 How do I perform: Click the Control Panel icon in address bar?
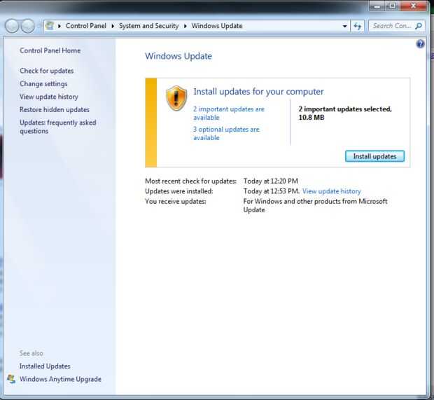pyautogui.click(x=50, y=26)
